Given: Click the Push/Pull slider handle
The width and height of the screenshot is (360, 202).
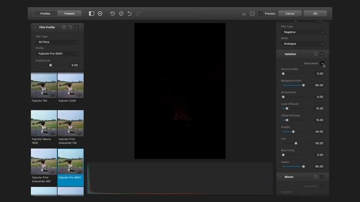Looking at the screenshot, I should 51,65.
